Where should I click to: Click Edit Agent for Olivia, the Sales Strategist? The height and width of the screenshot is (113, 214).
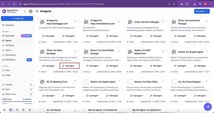click(x=68, y=66)
